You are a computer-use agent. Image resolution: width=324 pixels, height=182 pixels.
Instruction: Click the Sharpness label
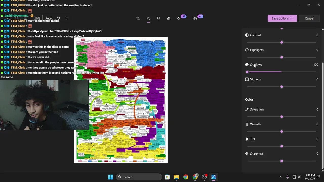[x=257, y=154]
